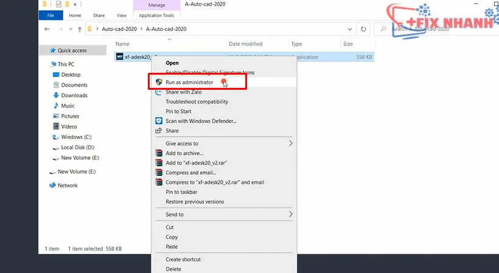Click the xf-adesk20 application file icon
The image size is (499, 273).
pos(119,57)
